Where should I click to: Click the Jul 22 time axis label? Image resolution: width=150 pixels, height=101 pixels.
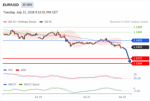coord(122,97)
